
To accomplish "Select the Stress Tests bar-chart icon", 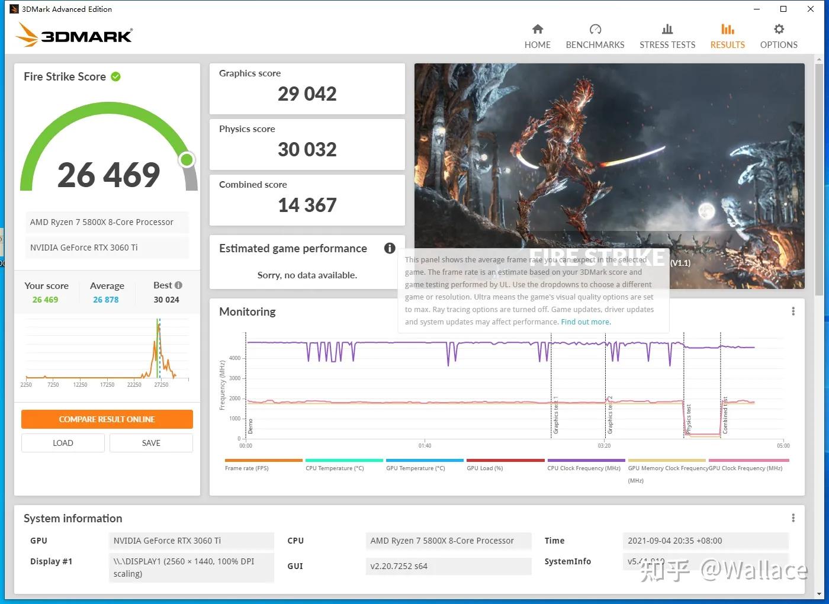I will (x=667, y=28).
